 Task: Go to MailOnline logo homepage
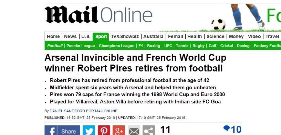coord(98,14)
